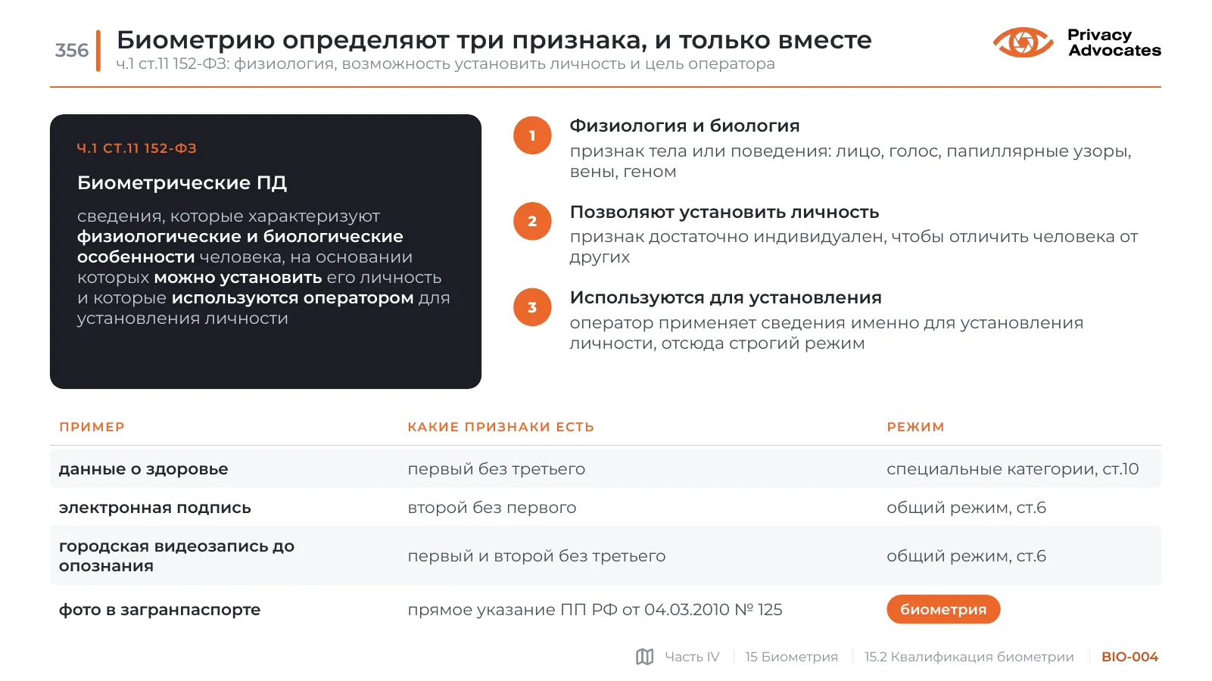This screenshot has width=1212, height=681.
Task: Click the orange circle numbered 3
Action: (x=532, y=307)
